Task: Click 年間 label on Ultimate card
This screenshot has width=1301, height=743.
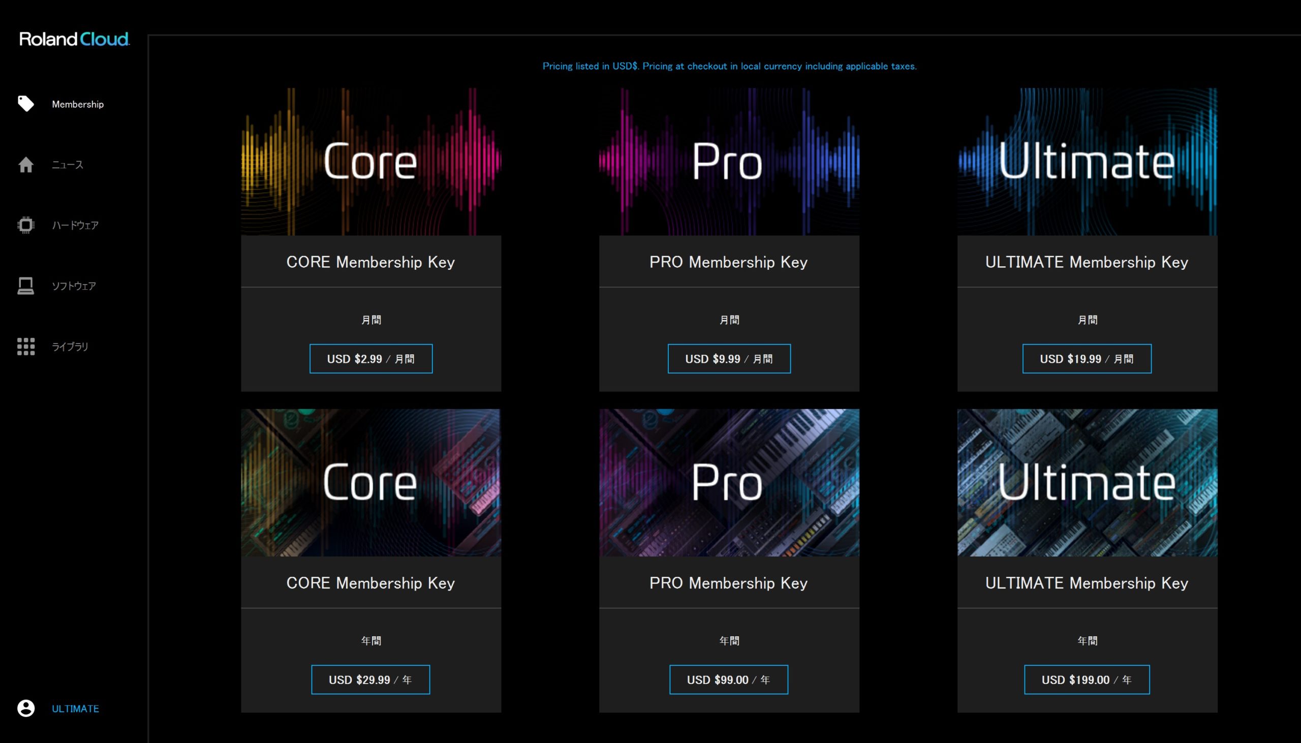Action: pyautogui.click(x=1087, y=640)
